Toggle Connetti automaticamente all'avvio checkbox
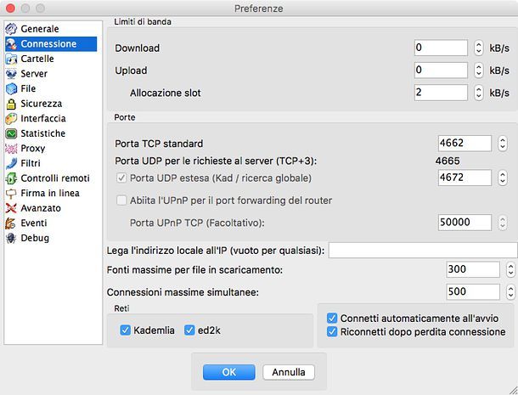The width and height of the screenshot is (518, 395). tap(332, 318)
